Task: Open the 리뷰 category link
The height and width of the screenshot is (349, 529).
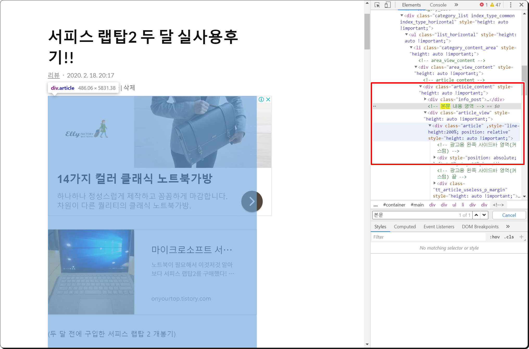Action: 54,75
